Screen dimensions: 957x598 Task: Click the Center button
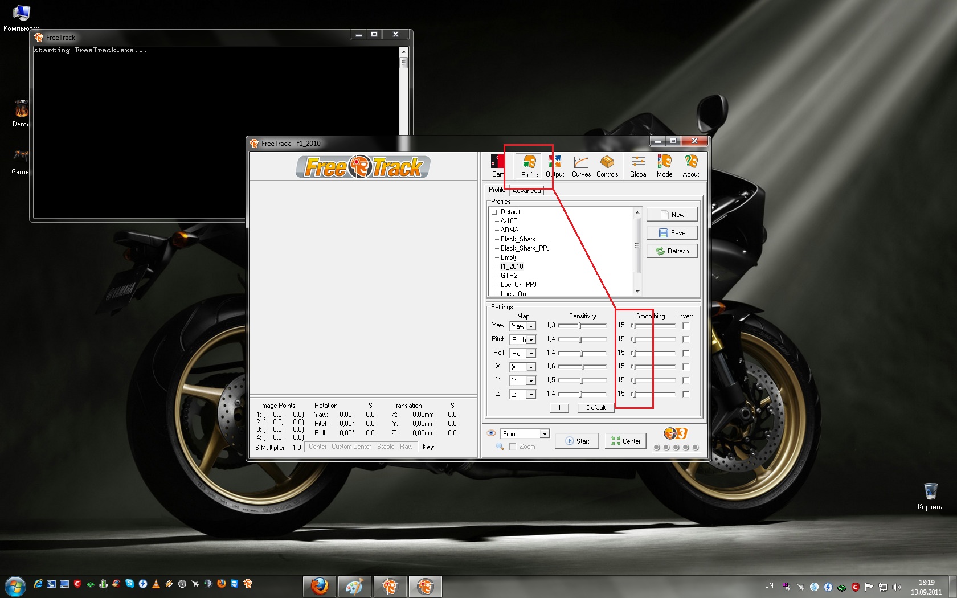(x=625, y=441)
